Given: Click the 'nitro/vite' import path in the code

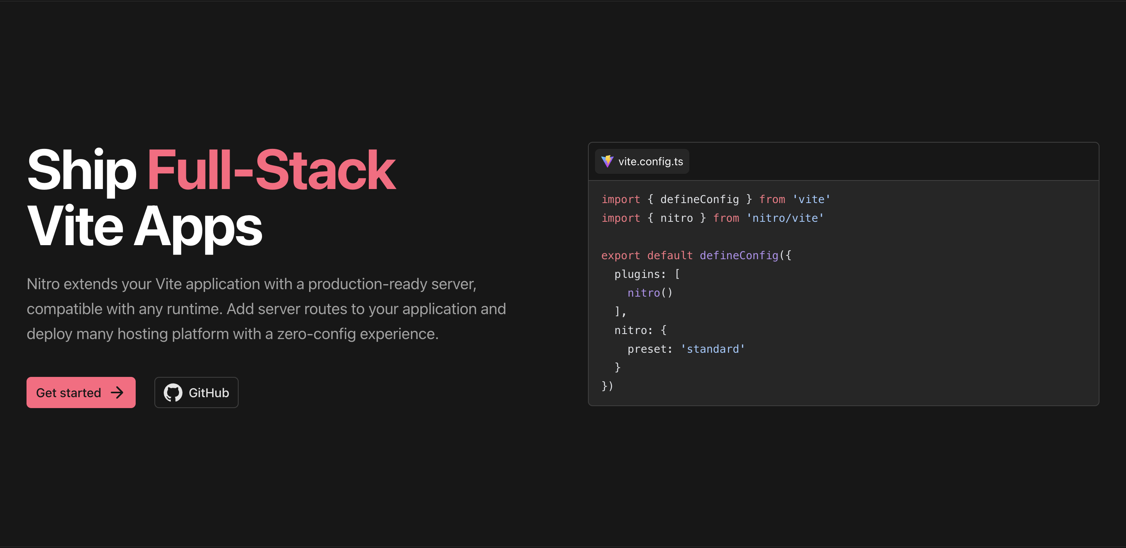Looking at the screenshot, I should tap(784, 217).
